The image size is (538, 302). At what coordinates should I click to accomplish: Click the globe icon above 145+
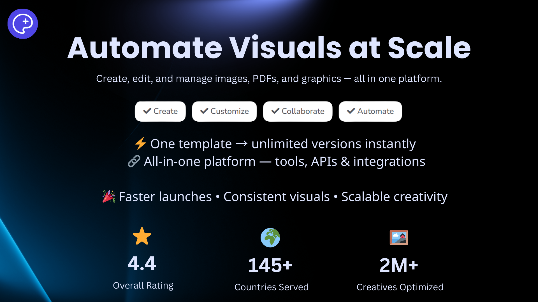[x=270, y=238]
